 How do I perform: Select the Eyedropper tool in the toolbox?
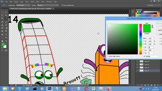point(6,18)
